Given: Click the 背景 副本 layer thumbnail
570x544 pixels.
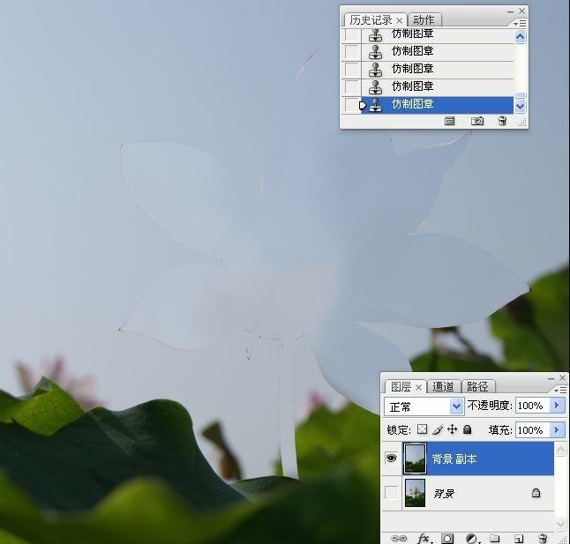Looking at the screenshot, I should (415, 458).
